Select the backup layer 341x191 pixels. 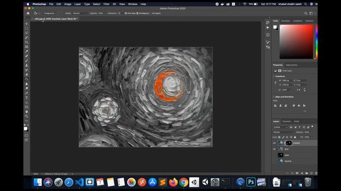[295, 161]
